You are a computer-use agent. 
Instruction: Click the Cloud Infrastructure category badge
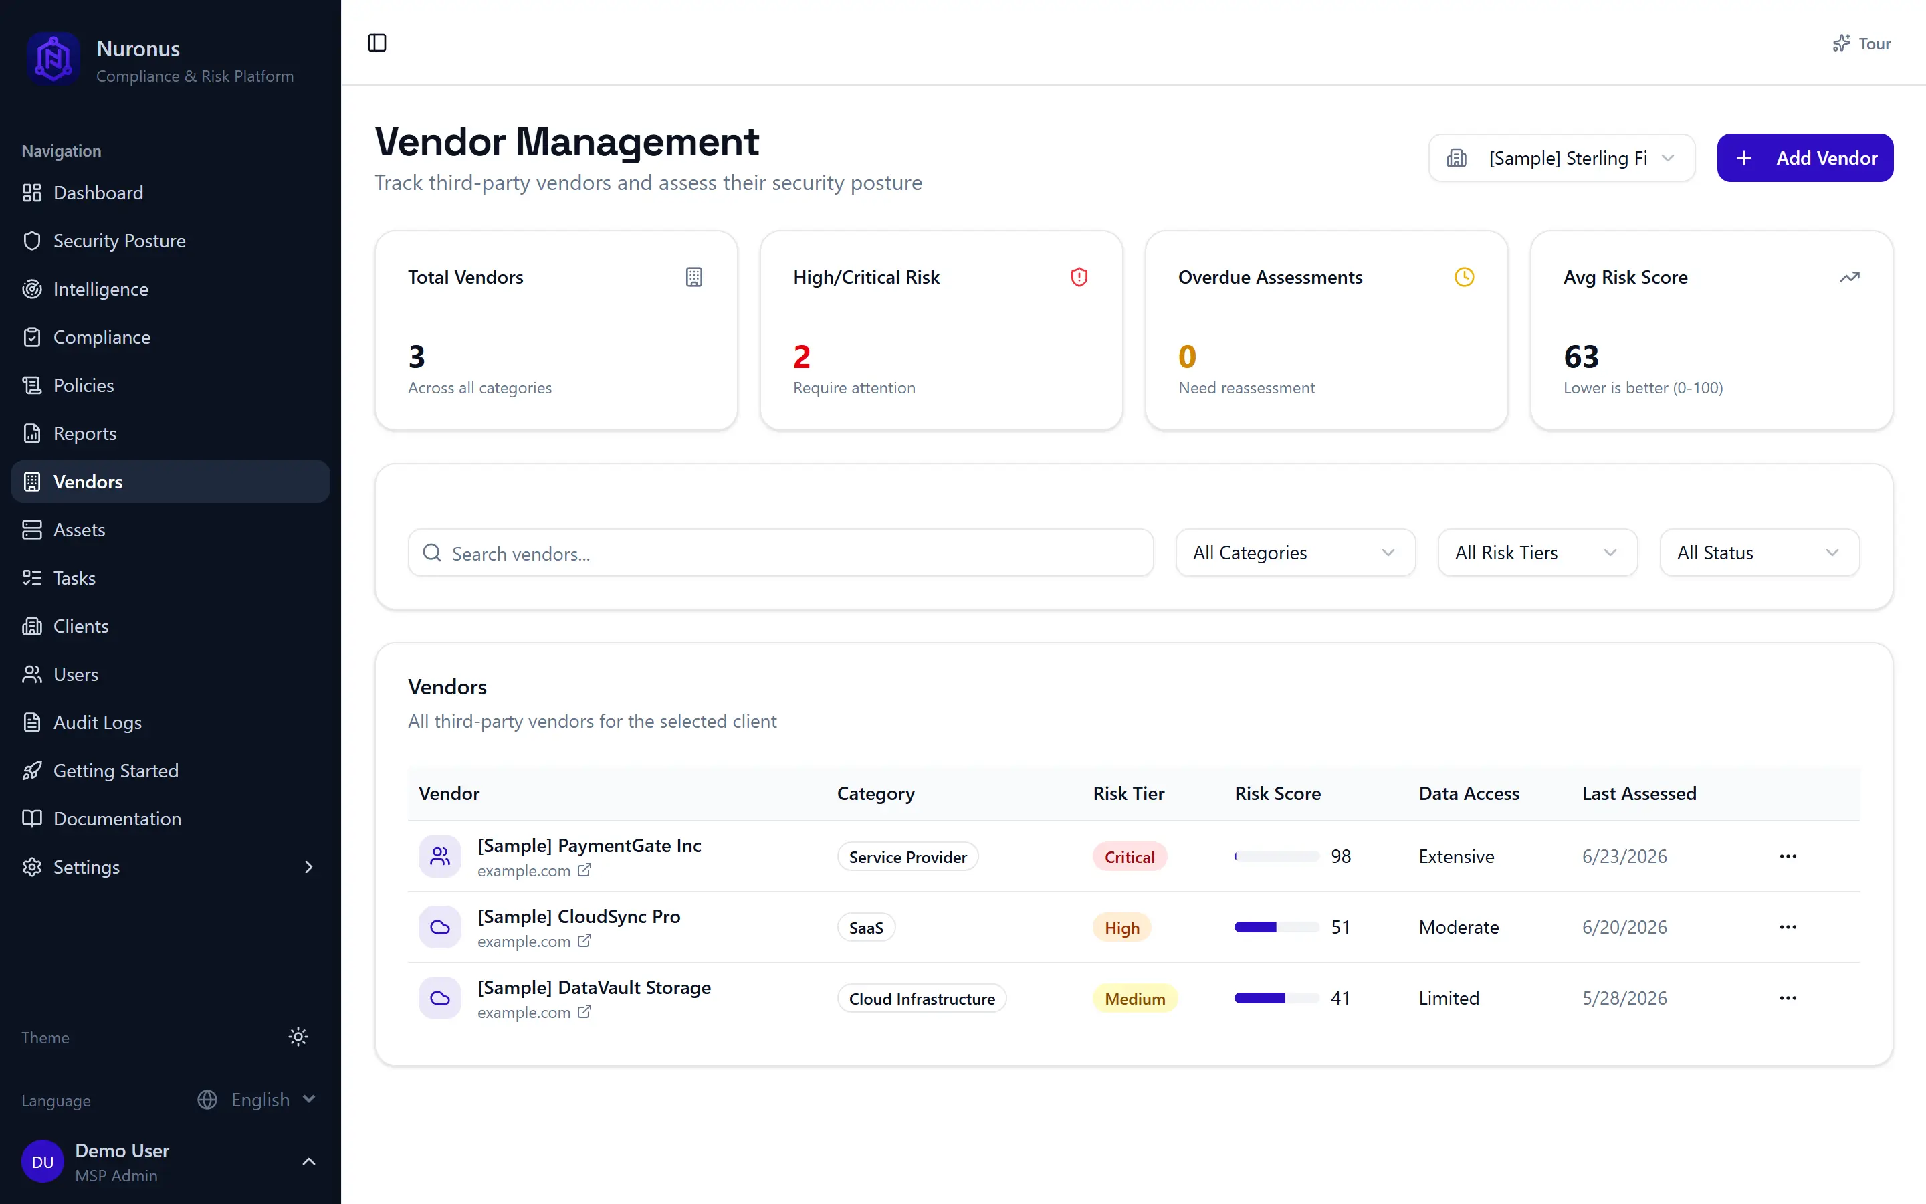pos(922,999)
